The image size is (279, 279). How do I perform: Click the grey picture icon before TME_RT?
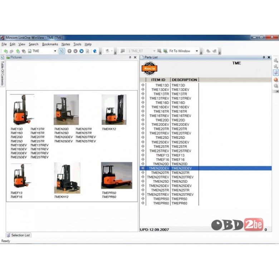(123, 51)
